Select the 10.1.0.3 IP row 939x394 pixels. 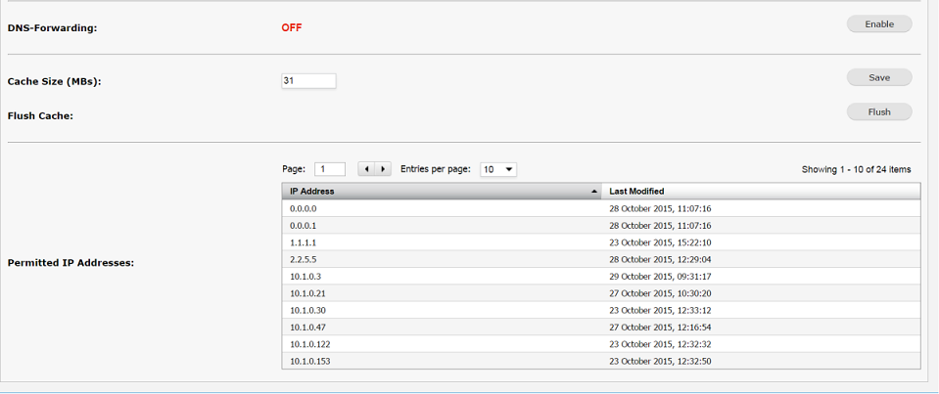point(601,277)
